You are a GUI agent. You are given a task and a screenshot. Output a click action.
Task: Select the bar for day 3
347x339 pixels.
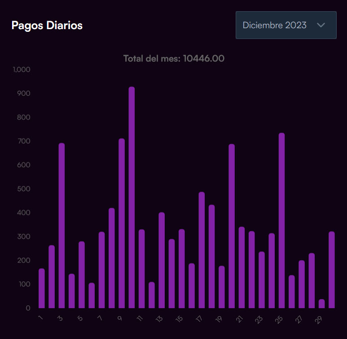[x=61, y=225]
